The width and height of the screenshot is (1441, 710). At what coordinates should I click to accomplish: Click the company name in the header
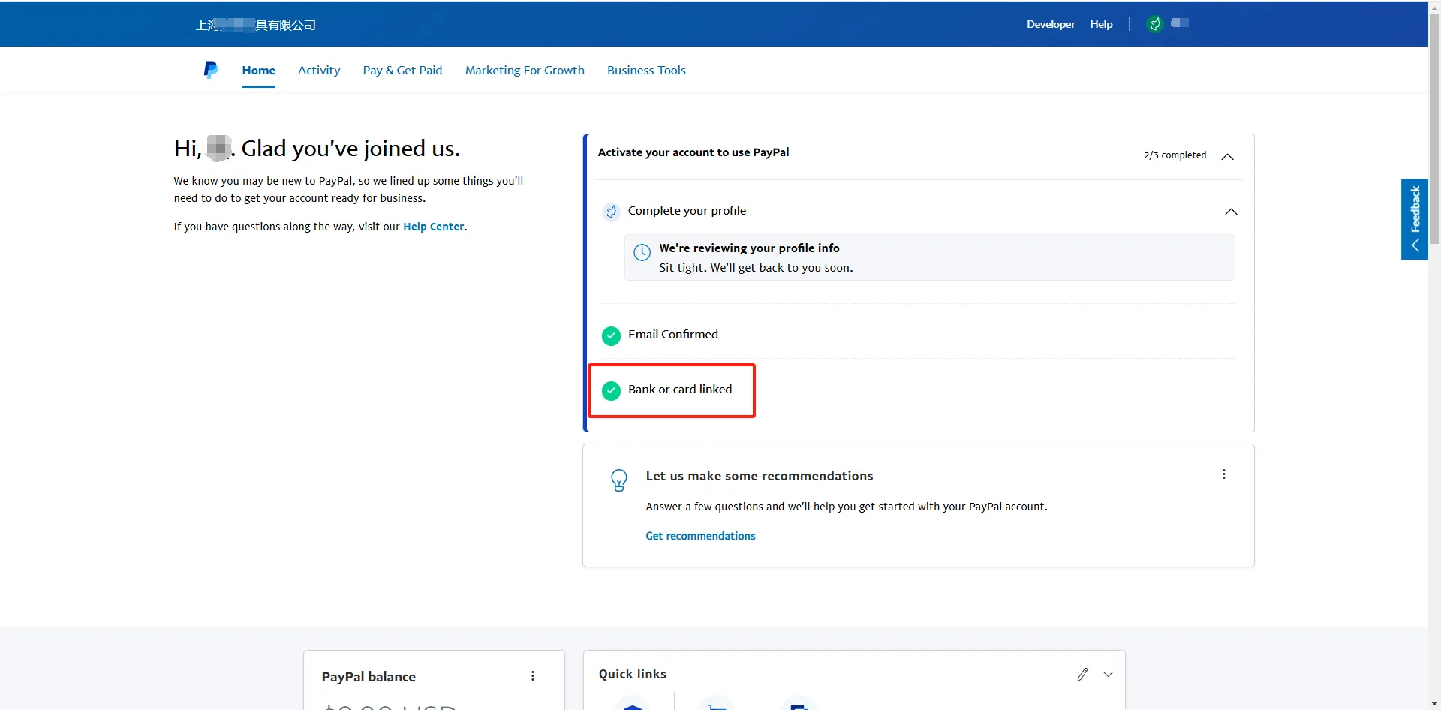pos(256,26)
